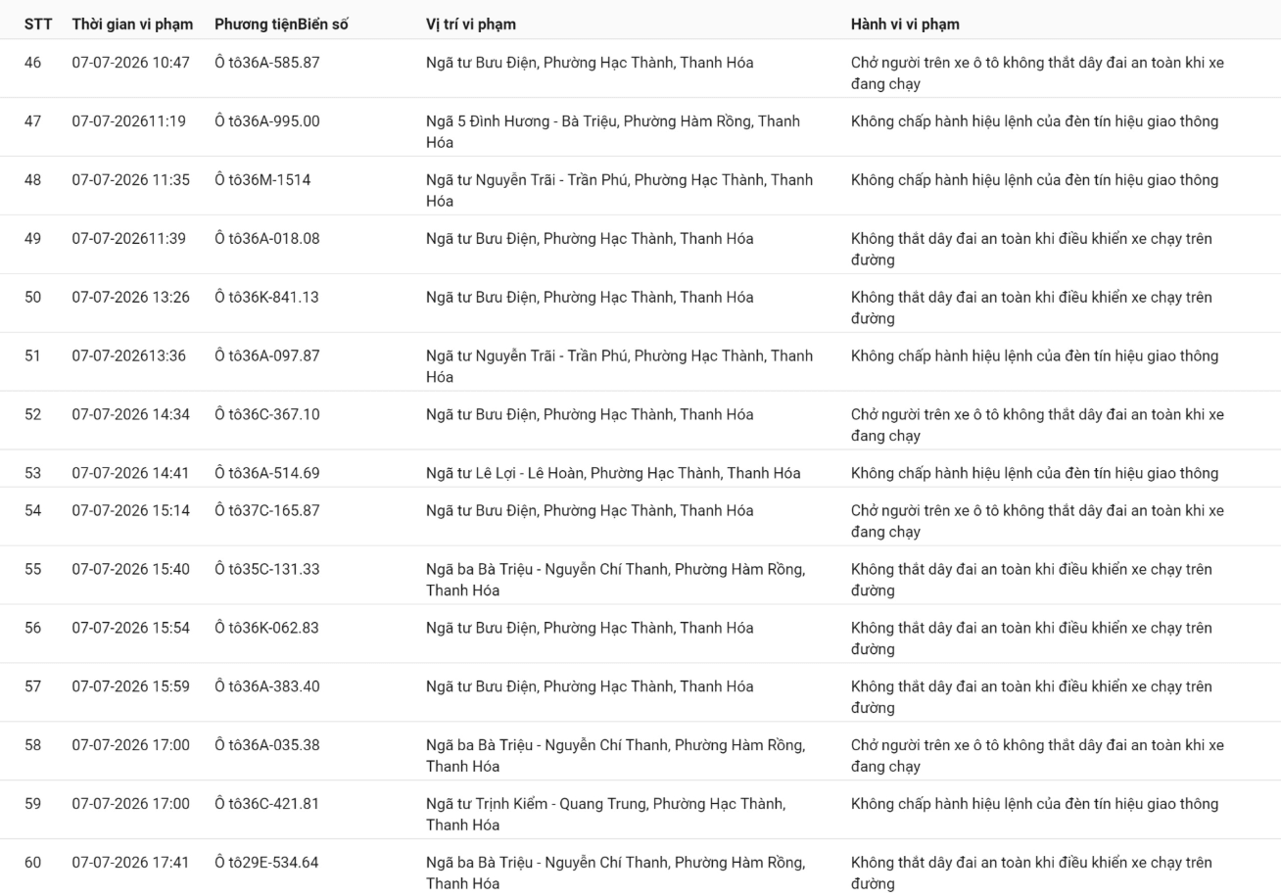Click the Thời gian vi phạm header
1281x896 pixels.
click(x=132, y=24)
